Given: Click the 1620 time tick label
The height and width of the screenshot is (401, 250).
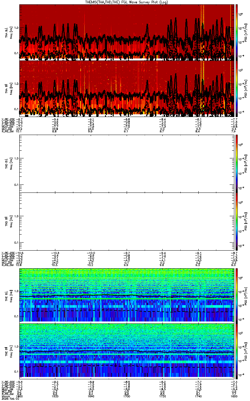Looking at the screenshot, I should 55,396.
